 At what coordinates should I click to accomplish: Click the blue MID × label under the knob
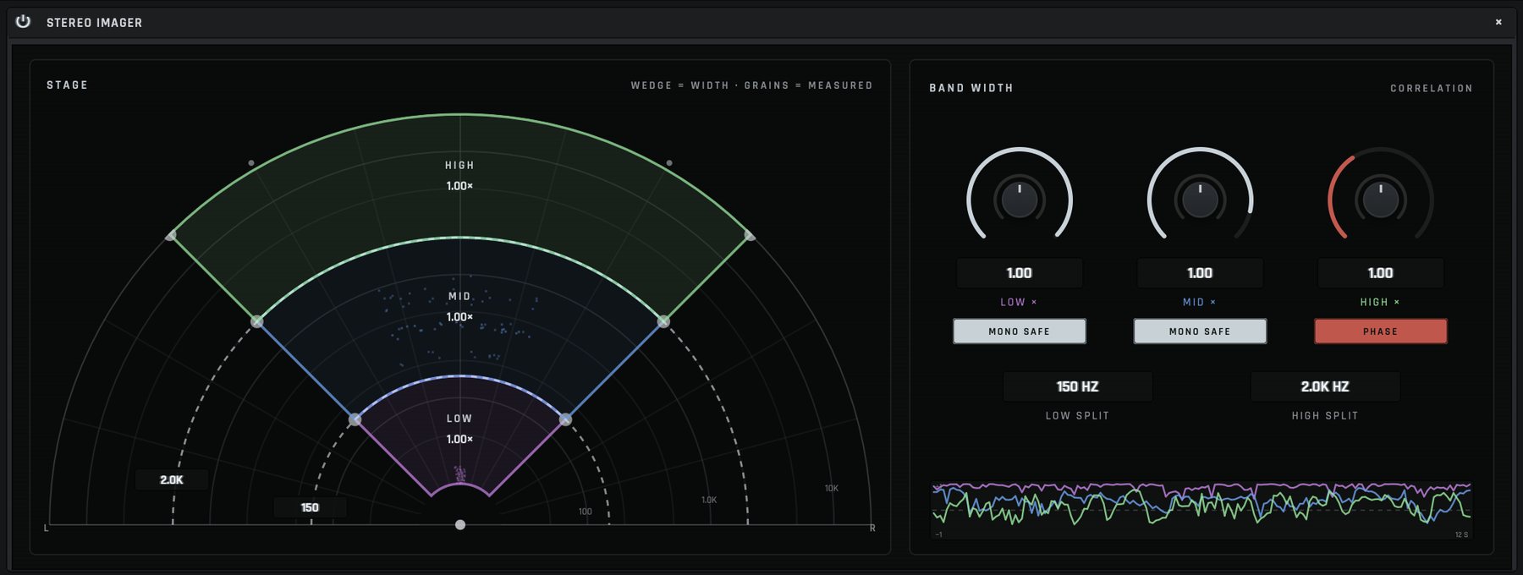pyautogui.click(x=1199, y=302)
